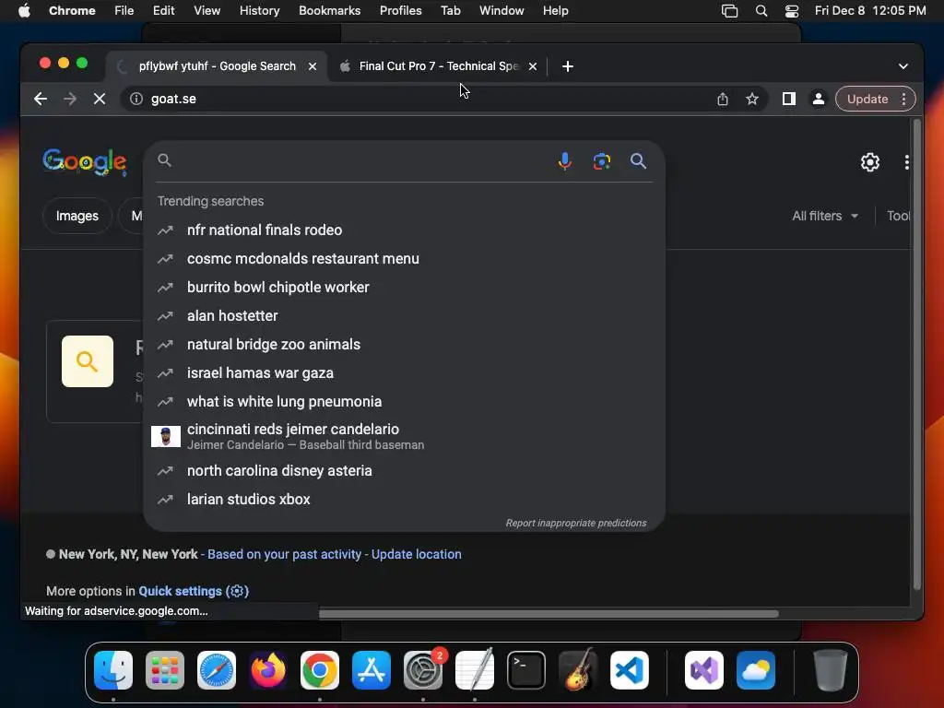Open the History menu
Screen dimensions: 944x708
coord(259,11)
